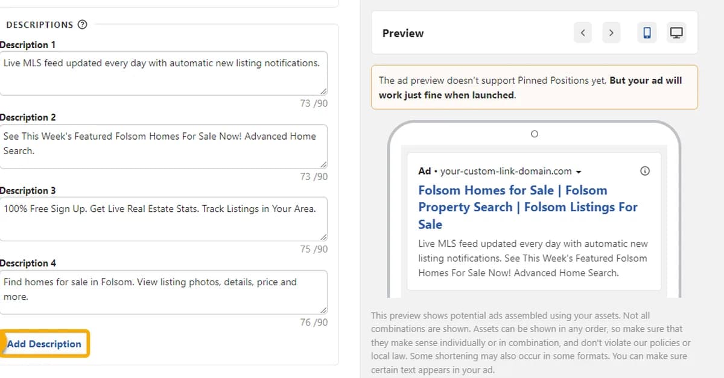Open dropdown arrow beside your-custom-link-domain.com
Image resolution: width=724 pixels, height=378 pixels.
point(579,172)
